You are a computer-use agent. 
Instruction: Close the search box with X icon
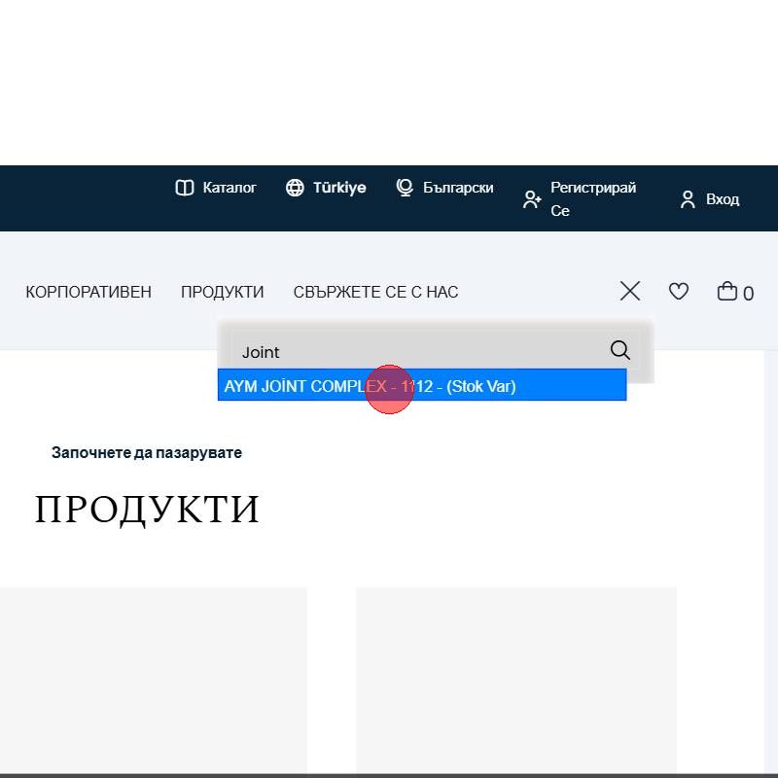(630, 291)
